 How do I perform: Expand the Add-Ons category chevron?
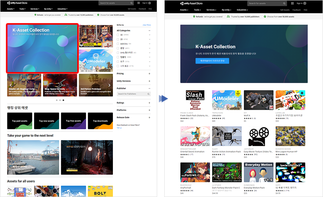pyautogui.click(x=150, y=43)
